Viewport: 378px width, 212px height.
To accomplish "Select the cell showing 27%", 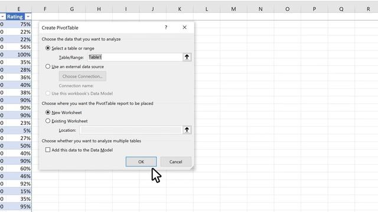I will (x=18, y=138).
